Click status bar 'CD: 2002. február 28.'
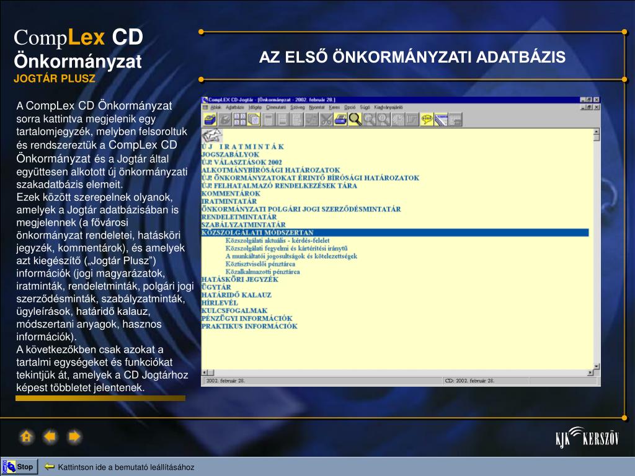Screen dimensions: 635x476 [x=470, y=381]
